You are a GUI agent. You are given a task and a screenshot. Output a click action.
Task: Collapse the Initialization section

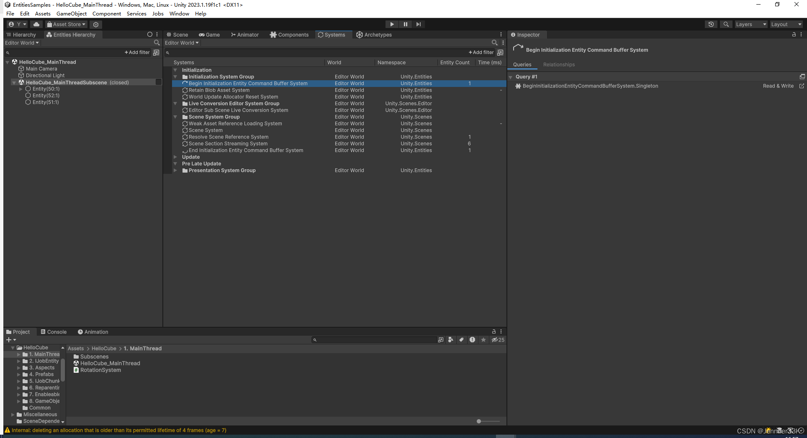(175, 70)
